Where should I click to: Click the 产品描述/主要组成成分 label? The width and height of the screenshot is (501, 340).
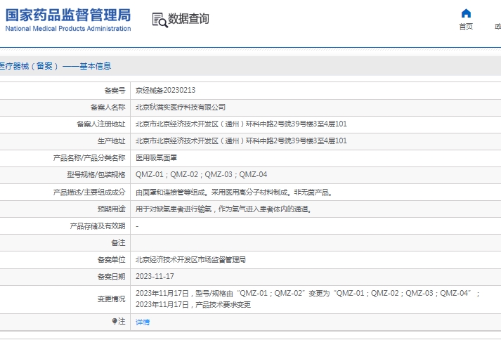[89, 192]
